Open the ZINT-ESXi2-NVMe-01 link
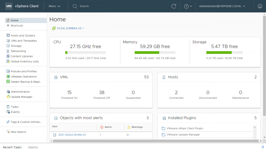 [72, 135]
